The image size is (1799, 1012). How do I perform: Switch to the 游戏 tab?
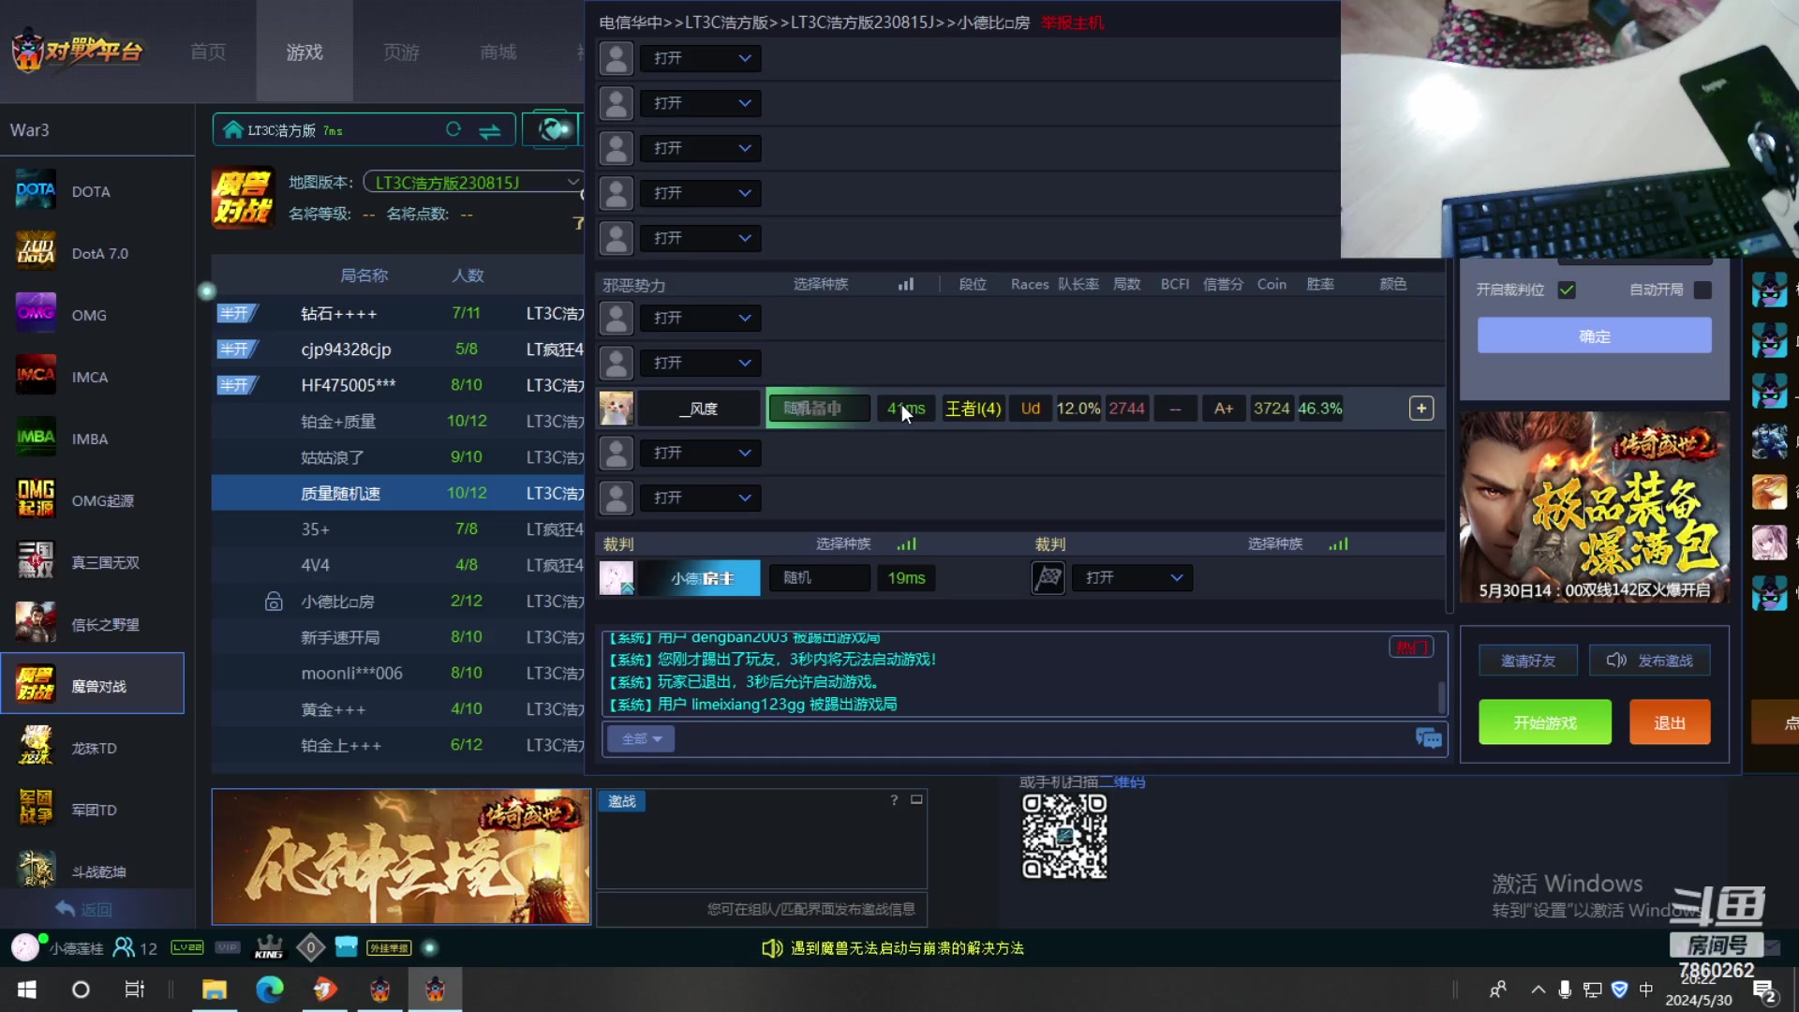305,52
